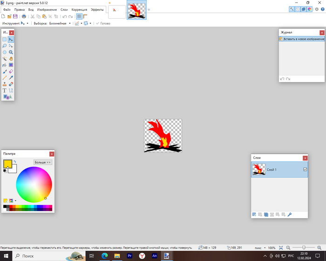Viewport: 326px width, 261px height.
Task: Activate the Text tool
Action: [5, 90]
